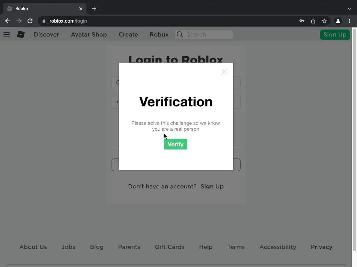Click the 'Verification' heading text
The image size is (357, 267).
tap(176, 102)
